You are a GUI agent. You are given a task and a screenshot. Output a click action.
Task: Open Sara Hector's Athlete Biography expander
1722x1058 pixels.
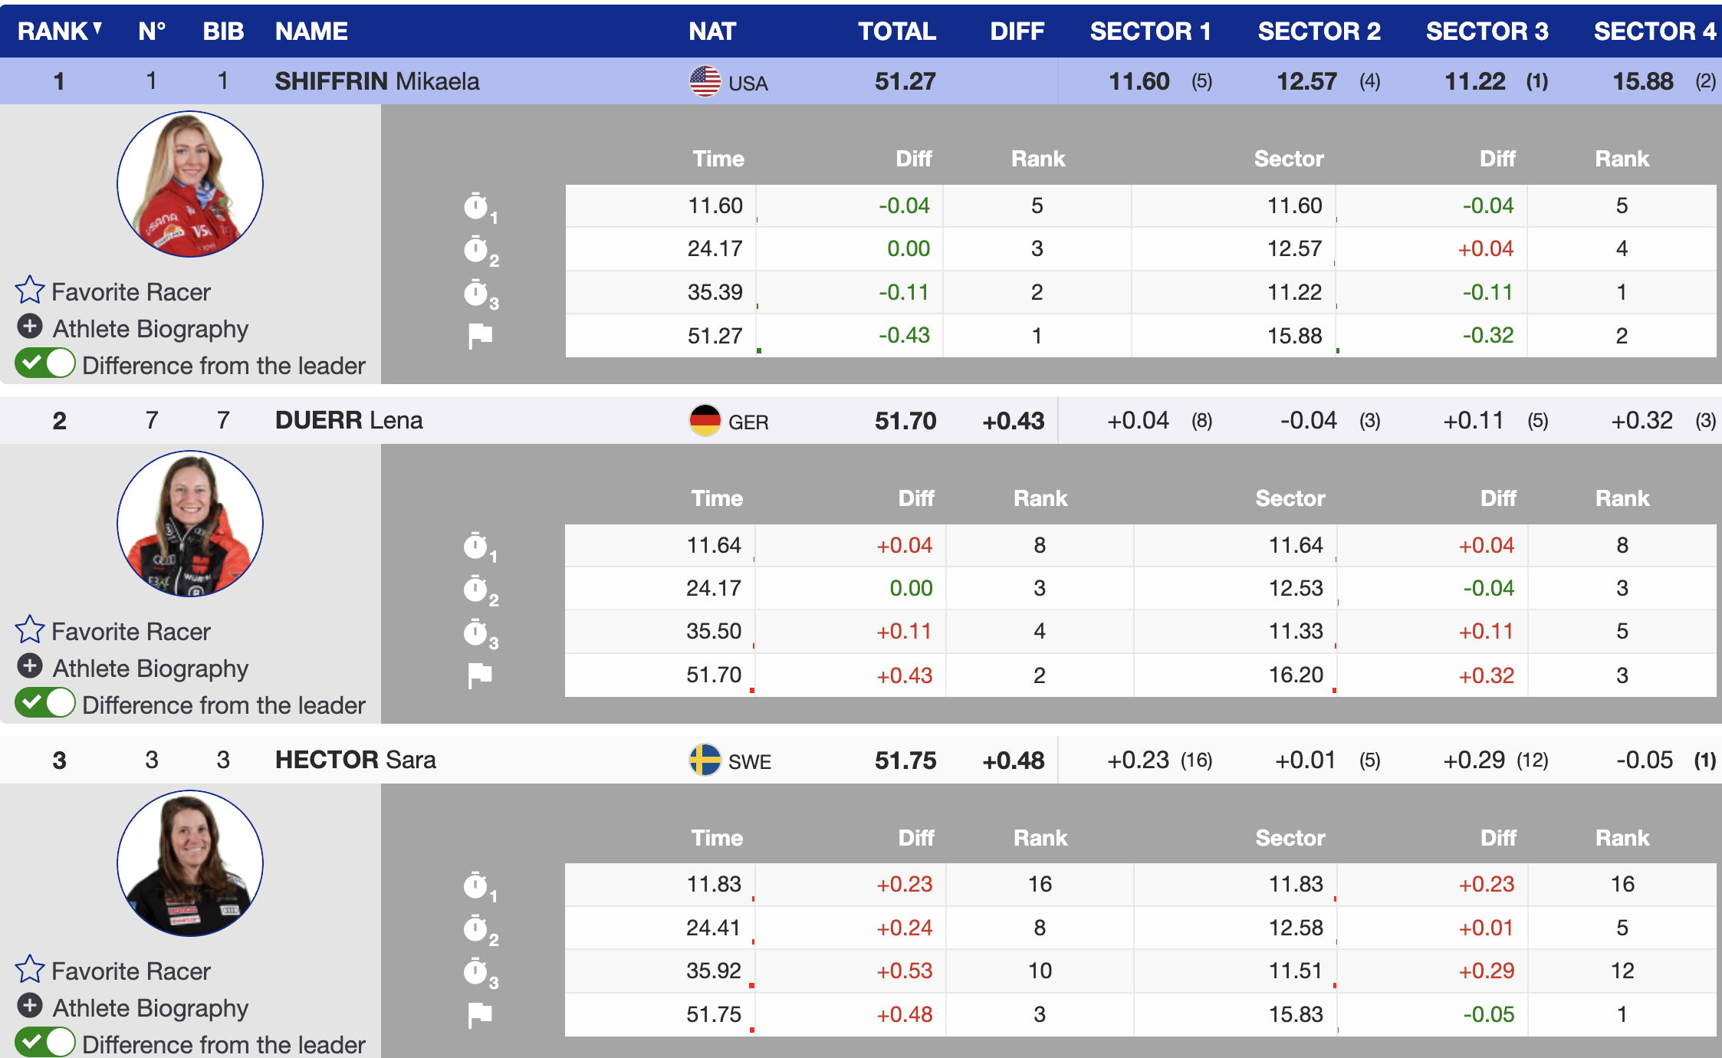pyautogui.click(x=30, y=1006)
